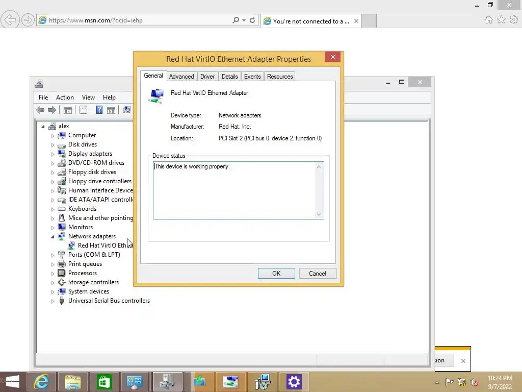The width and height of the screenshot is (522, 392).
Task: Close the Ethernet Adapter Properties dialog
Action: coord(332,57)
